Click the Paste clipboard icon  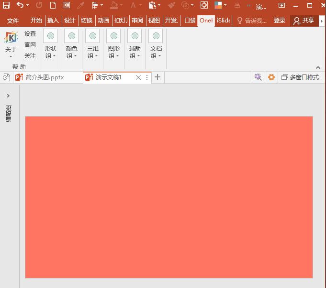pyautogui.click(x=152, y=6)
